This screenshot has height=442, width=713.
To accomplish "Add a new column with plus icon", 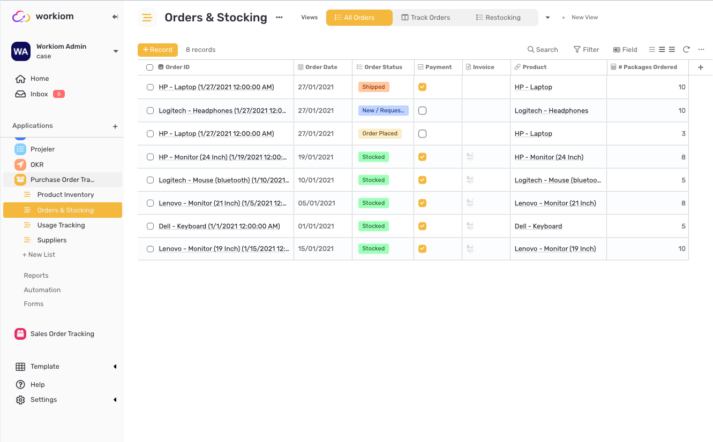I will point(700,67).
